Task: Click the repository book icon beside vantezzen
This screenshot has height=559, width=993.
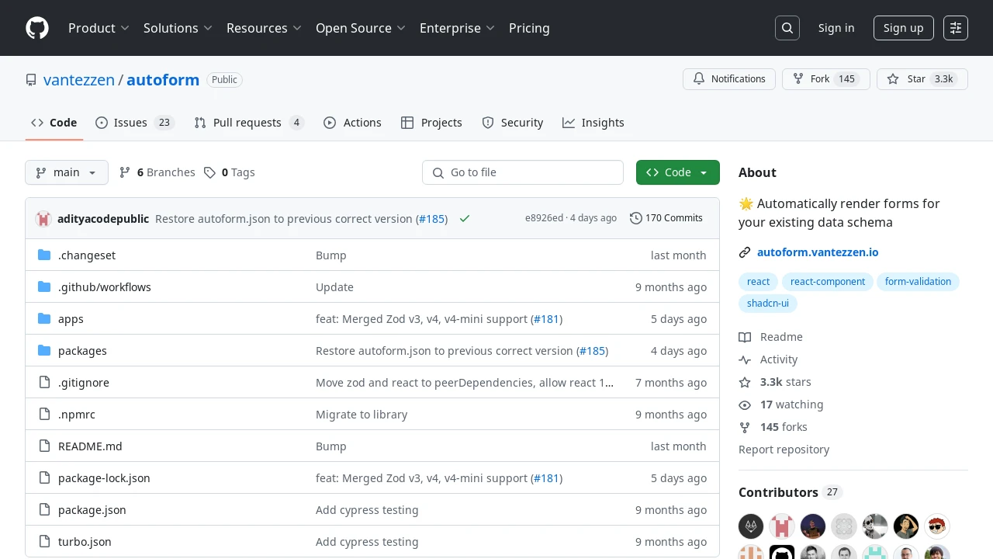Action: click(31, 80)
